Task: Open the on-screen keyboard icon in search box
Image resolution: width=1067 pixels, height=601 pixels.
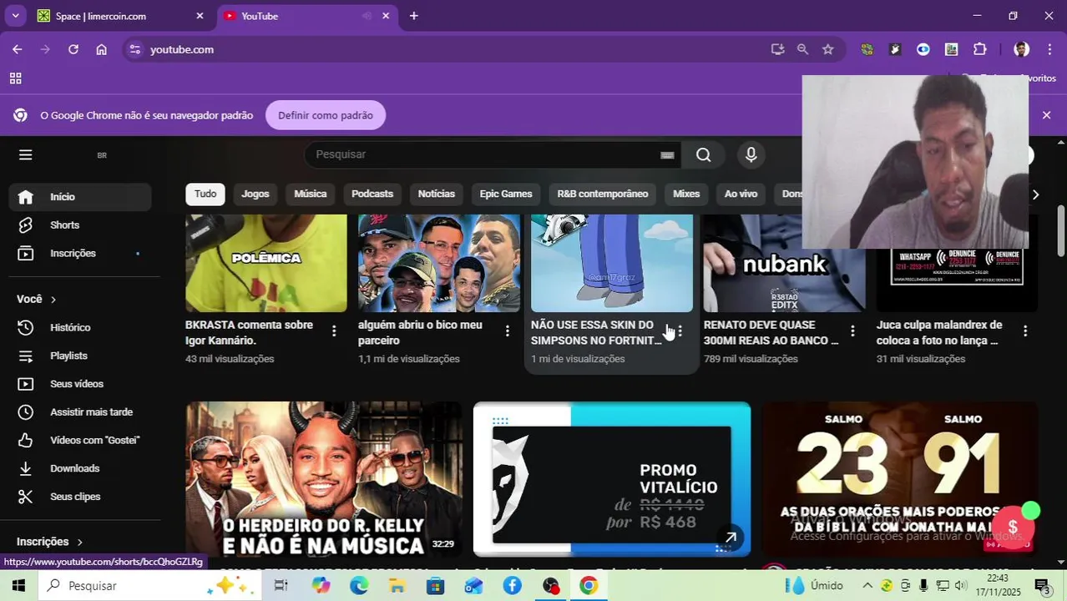Action: coord(667,154)
